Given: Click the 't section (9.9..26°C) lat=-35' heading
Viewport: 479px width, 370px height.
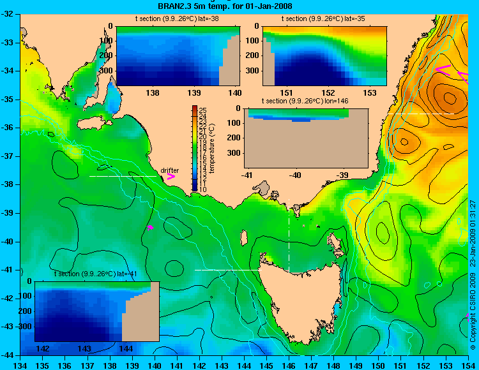Looking at the screenshot, I should click(x=323, y=19).
